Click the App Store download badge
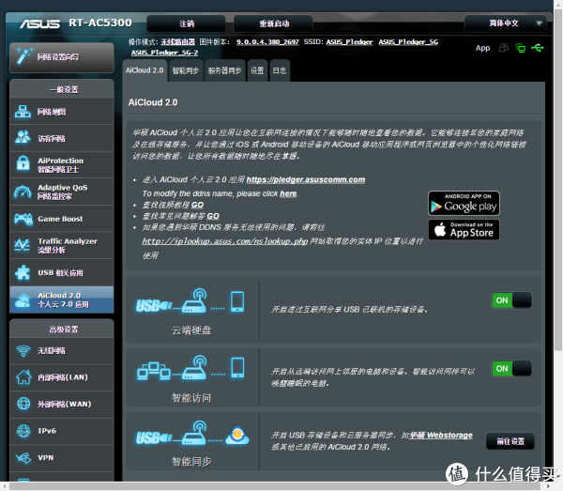Viewport: 563px width, 491px height. click(464, 229)
